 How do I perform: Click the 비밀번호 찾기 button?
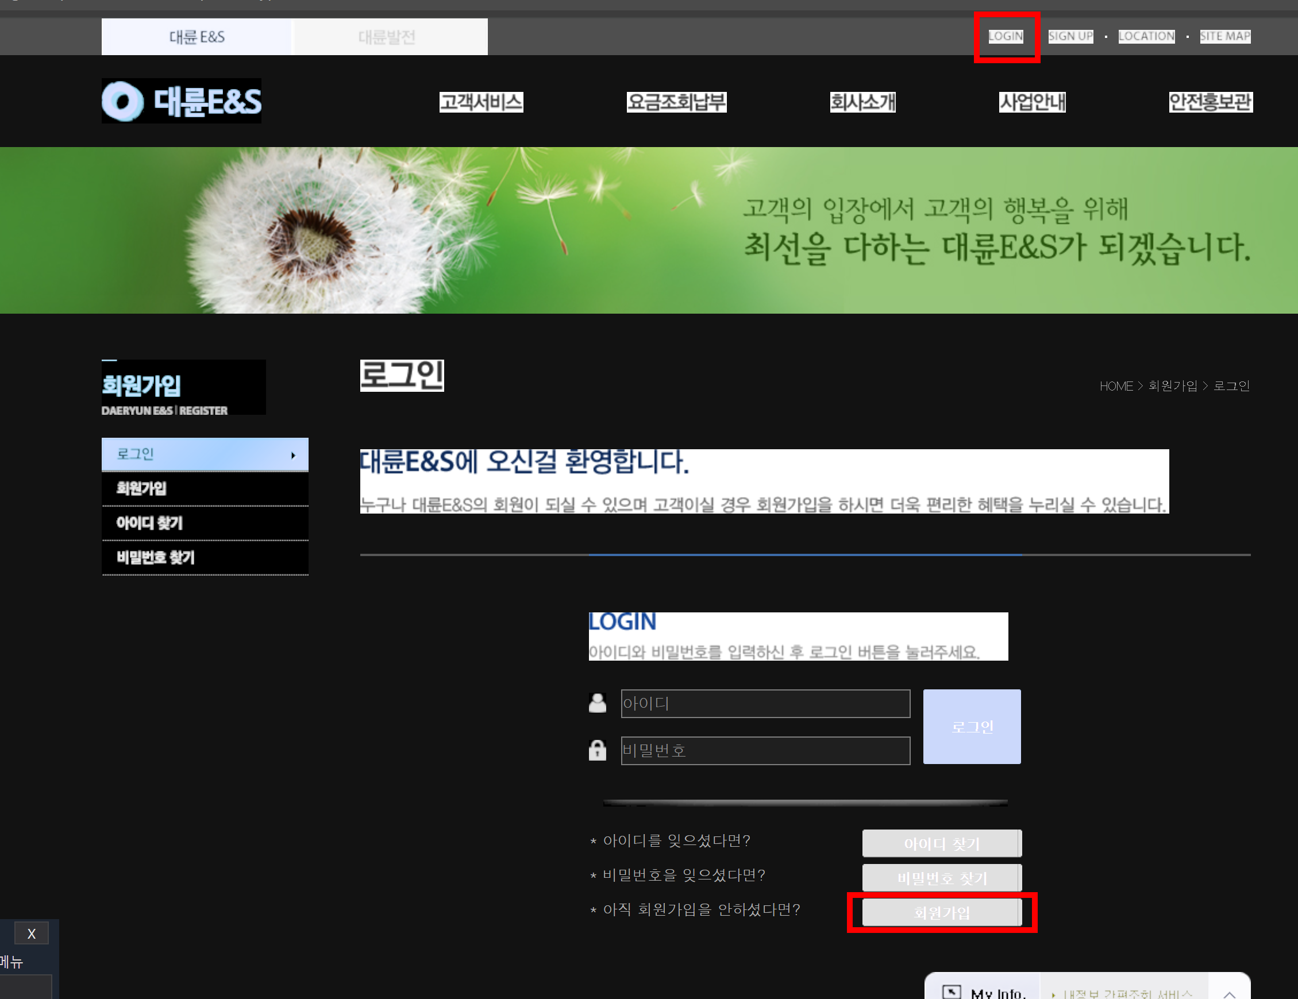click(x=941, y=878)
